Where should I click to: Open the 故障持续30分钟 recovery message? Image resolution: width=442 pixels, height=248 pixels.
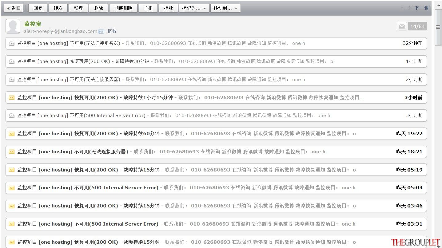tap(83, 61)
